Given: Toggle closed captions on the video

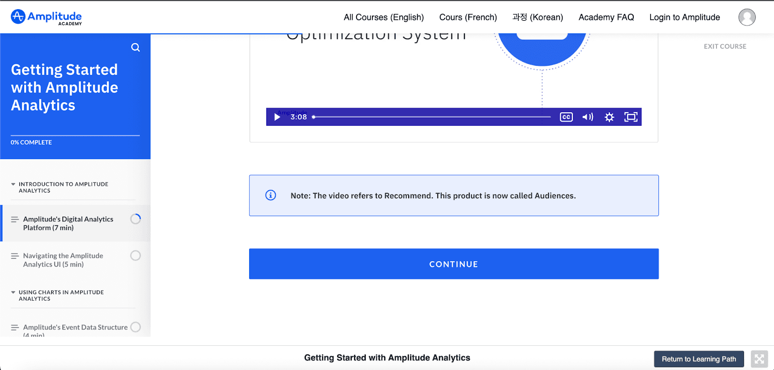Looking at the screenshot, I should point(566,117).
